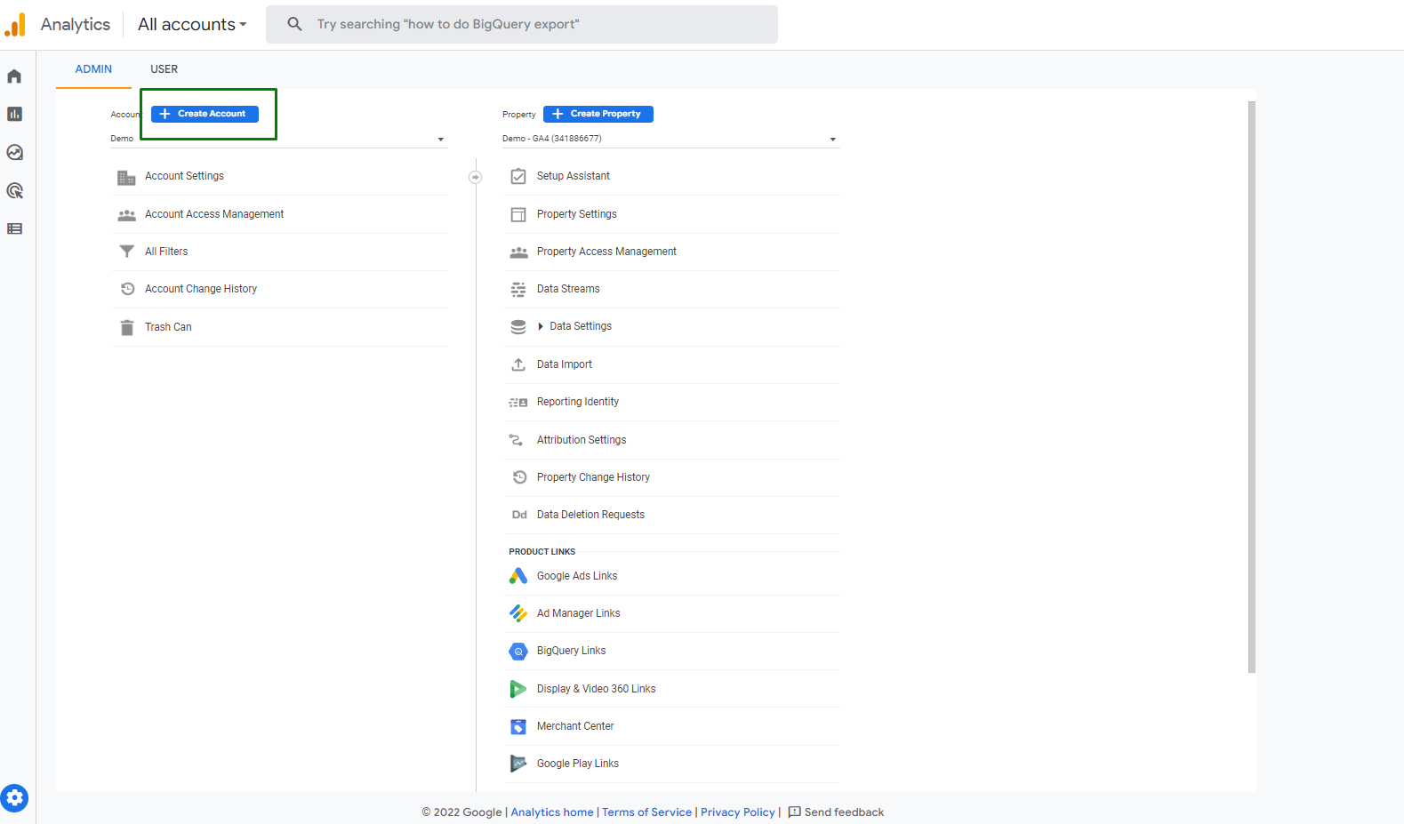This screenshot has width=1404, height=824.
Task: Open Configure icon in left sidebar
Action: (x=14, y=228)
